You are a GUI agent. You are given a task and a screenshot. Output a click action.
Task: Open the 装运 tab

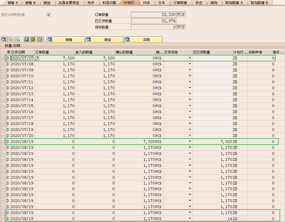[47, 3]
